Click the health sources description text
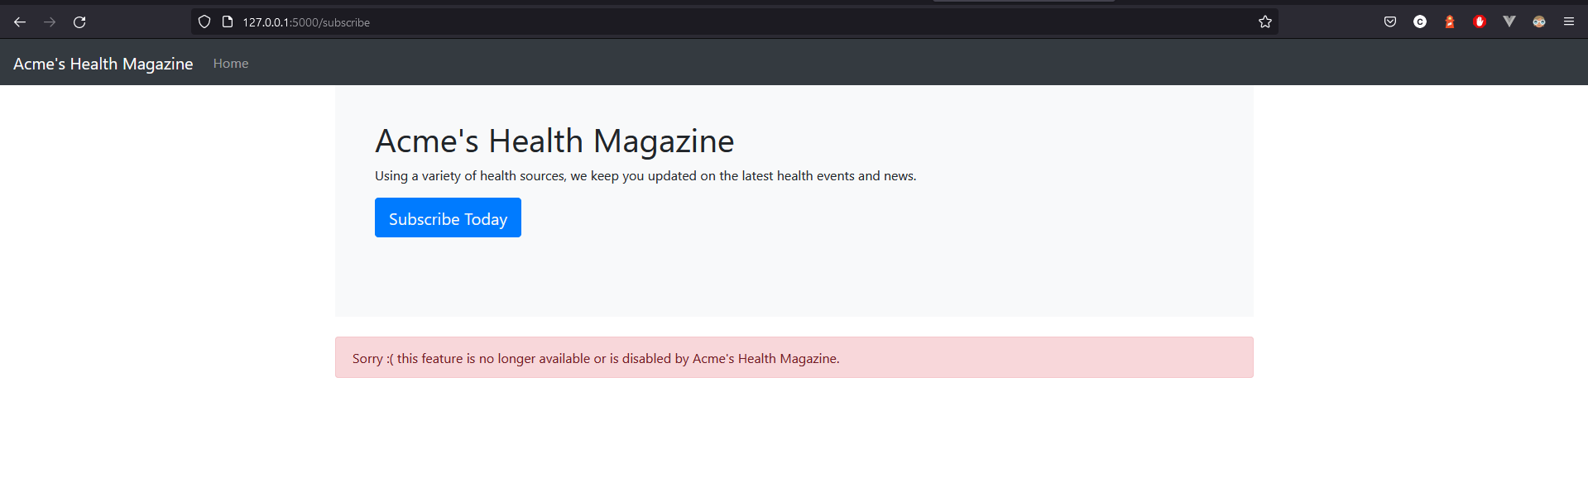The height and width of the screenshot is (478, 1588). (x=645, y=176)
